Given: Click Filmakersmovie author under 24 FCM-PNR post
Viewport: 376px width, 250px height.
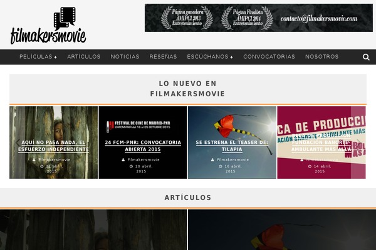Looking at the screenshot, I should 144,160.
